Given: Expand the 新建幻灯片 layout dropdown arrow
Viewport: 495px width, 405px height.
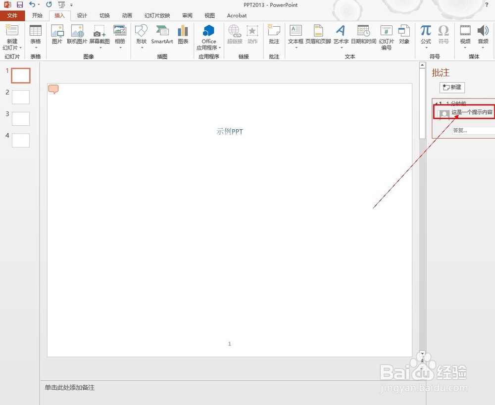Looking at the screenshot, I should click(20, 48).
